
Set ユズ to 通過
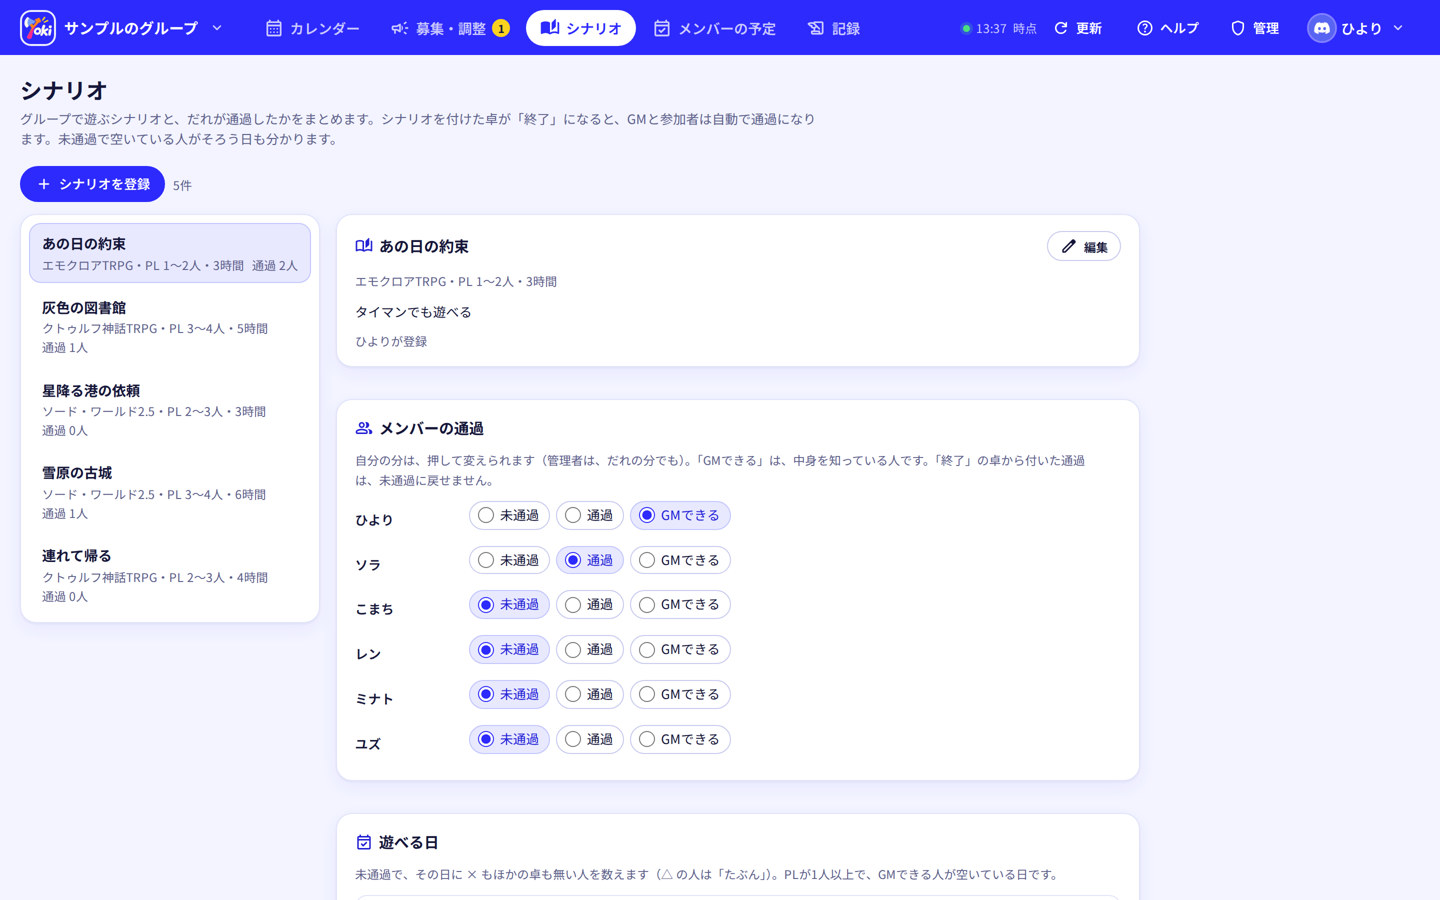click(x=589, y=739)
